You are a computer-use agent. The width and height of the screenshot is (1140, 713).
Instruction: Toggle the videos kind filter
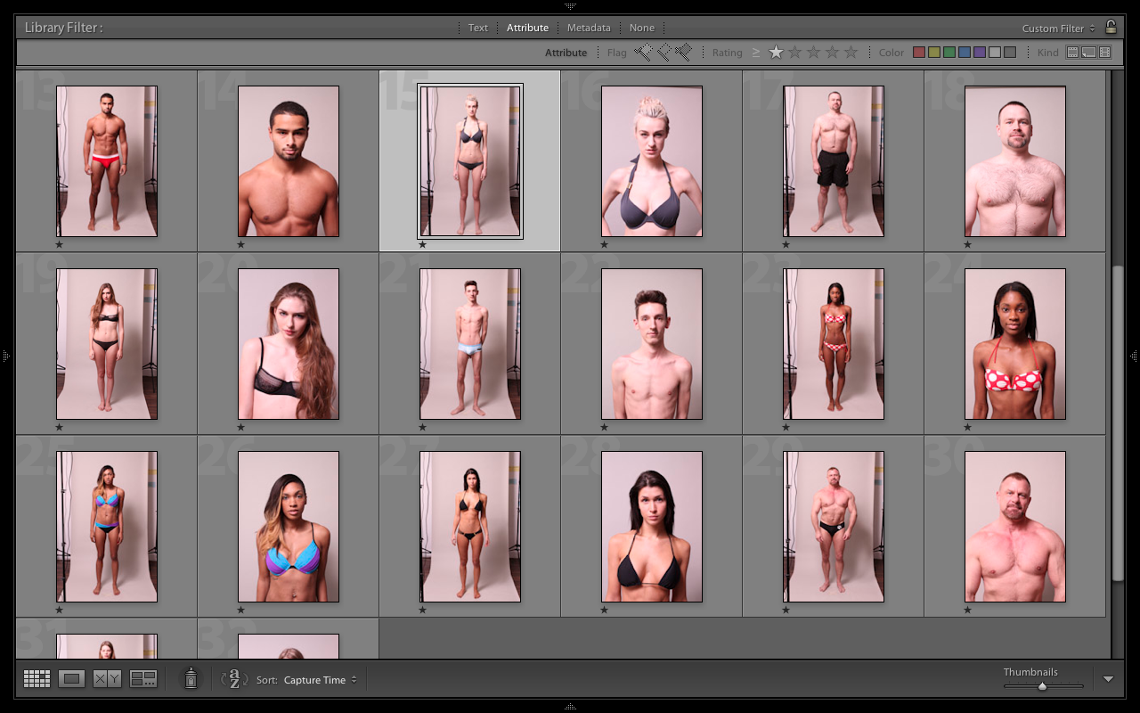(x=1105, y=53)
